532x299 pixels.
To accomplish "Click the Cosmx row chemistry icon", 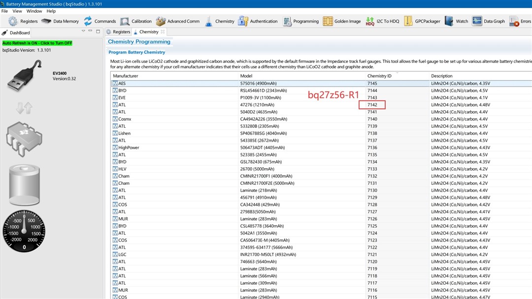I will (115, 119).
